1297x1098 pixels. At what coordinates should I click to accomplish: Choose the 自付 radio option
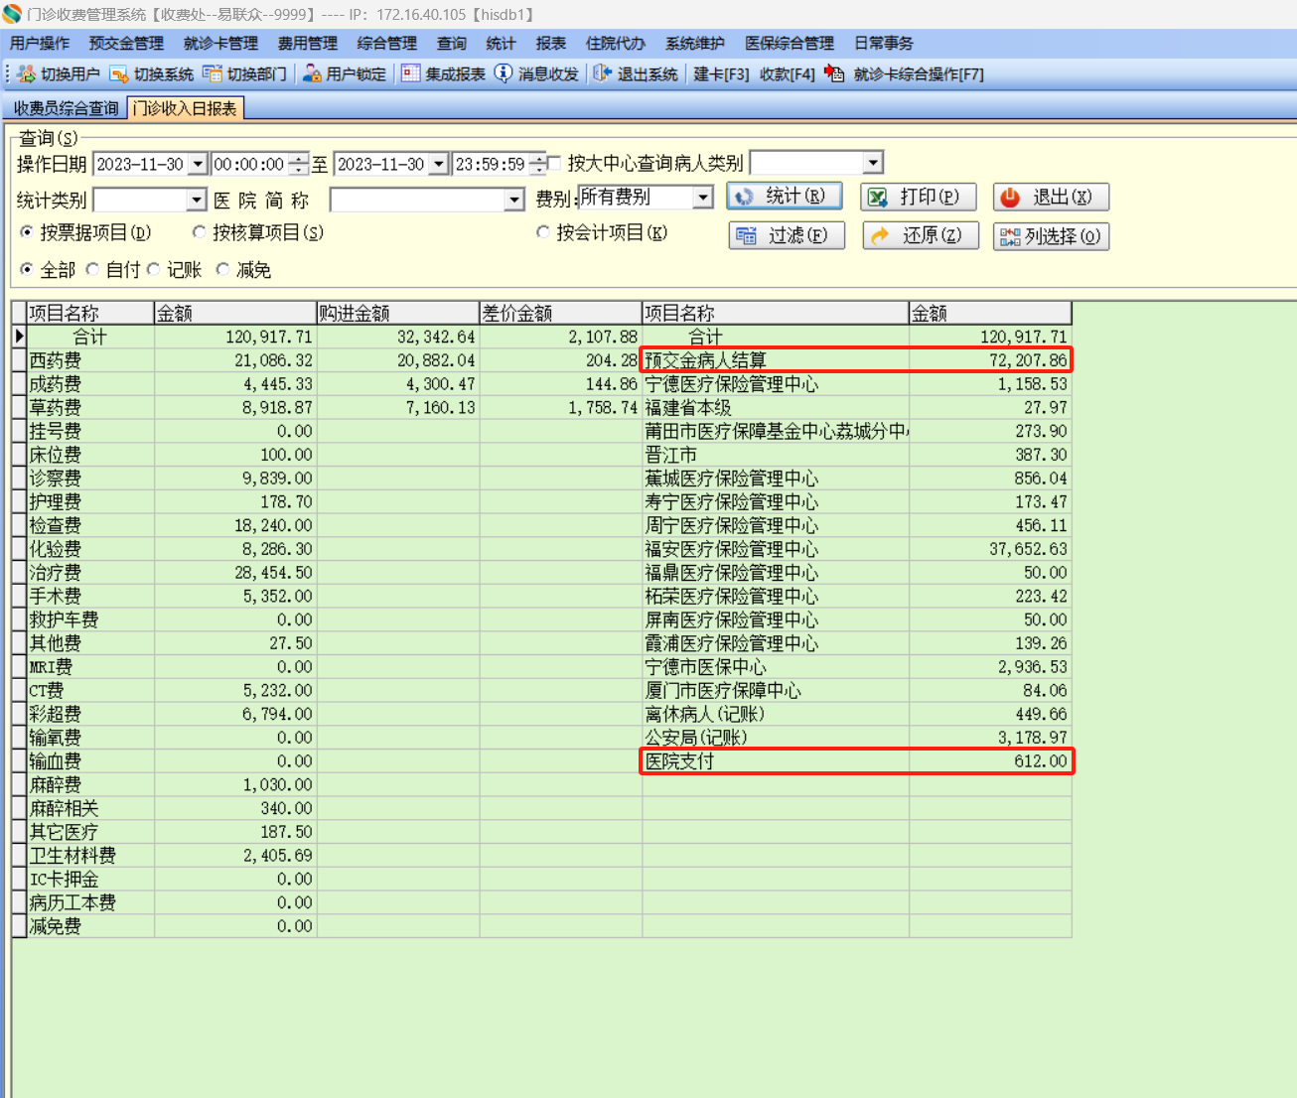point(92,269)
